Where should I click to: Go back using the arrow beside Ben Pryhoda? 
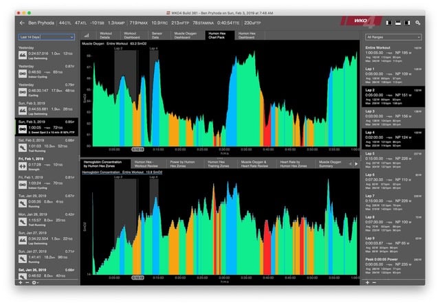click(22, 23)
